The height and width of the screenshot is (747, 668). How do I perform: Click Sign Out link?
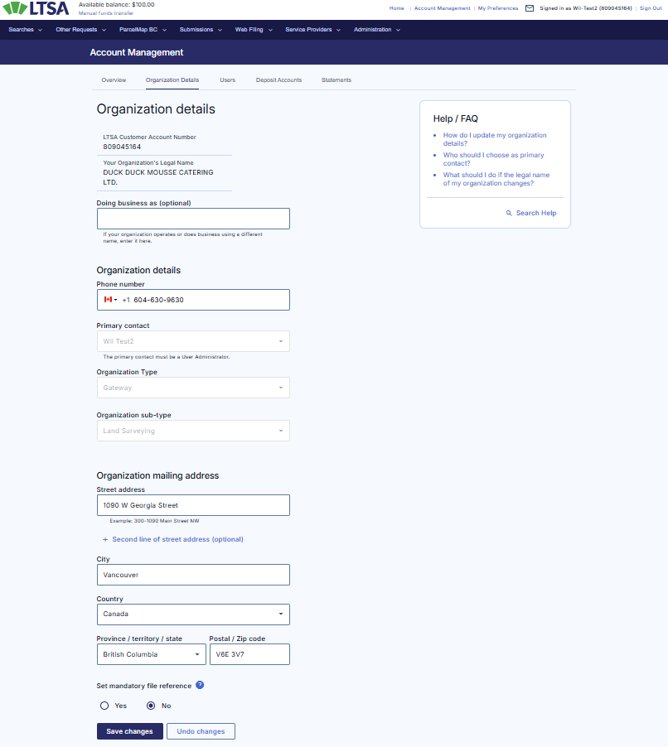pos(651,8)
